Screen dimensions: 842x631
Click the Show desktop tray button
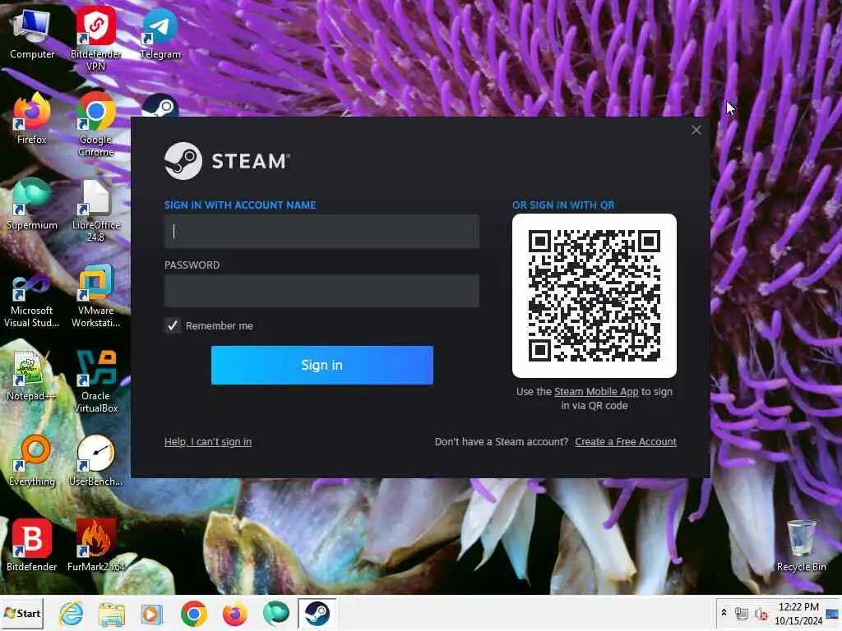point(834,613)
